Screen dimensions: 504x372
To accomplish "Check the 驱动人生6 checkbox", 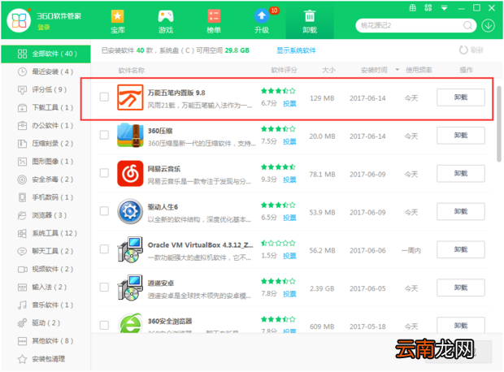I will (x=104, y=211).
